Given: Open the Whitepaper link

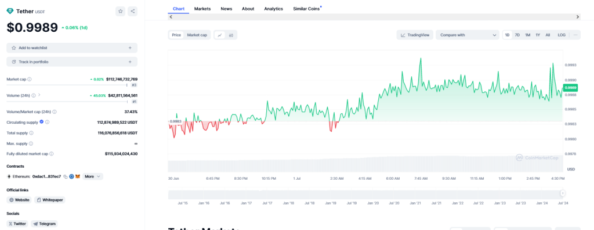Looking at the screenshot, I should tap(50, 200).
